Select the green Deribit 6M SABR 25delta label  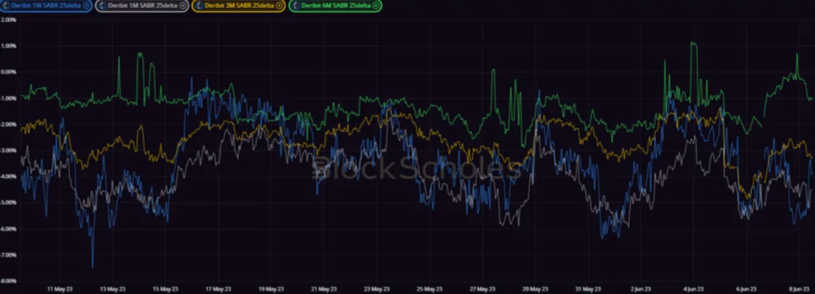[335, 6]
